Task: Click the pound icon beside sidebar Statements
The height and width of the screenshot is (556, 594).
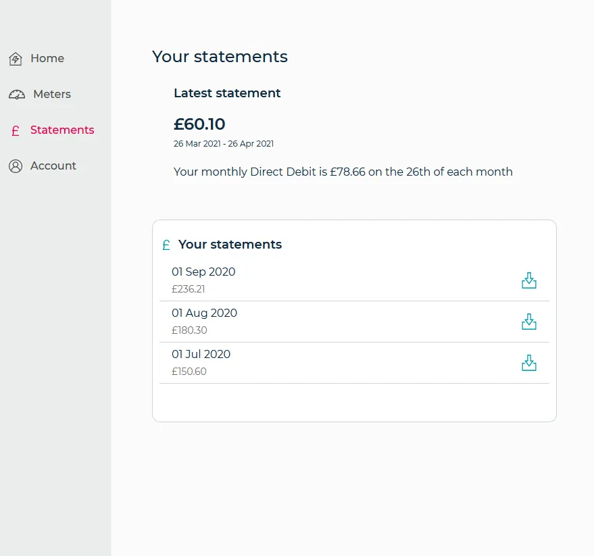Action: coord(16,131)
